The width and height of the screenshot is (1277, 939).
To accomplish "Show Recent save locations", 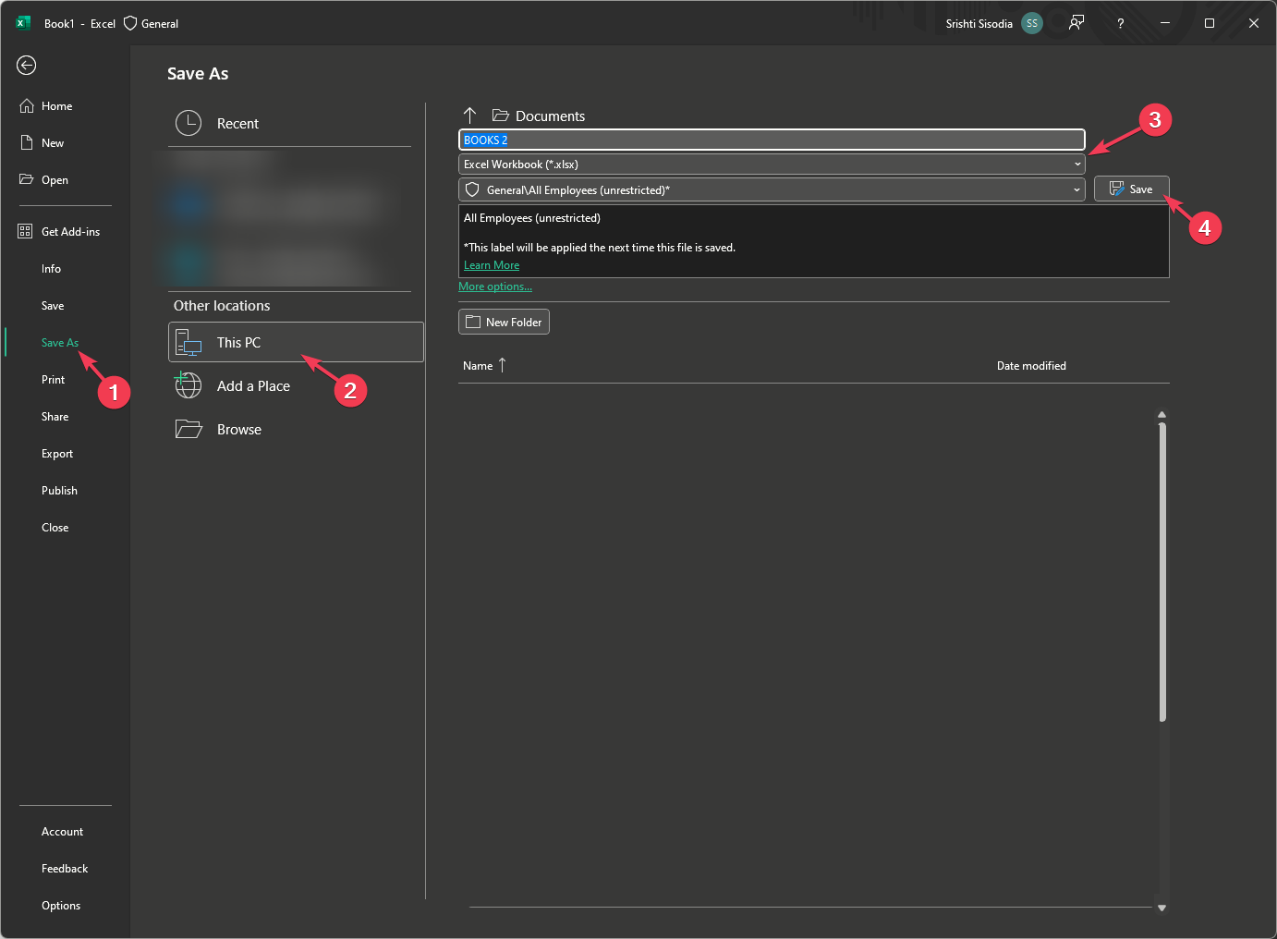I will (x=289, y=123).
